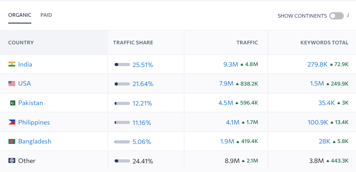This screenshot has width=356, height=172.
Task: Open the Pakistan country link
Action: (x=30, y=103)
